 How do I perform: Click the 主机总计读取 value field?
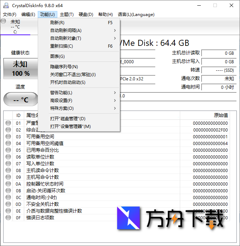(219, 53)
